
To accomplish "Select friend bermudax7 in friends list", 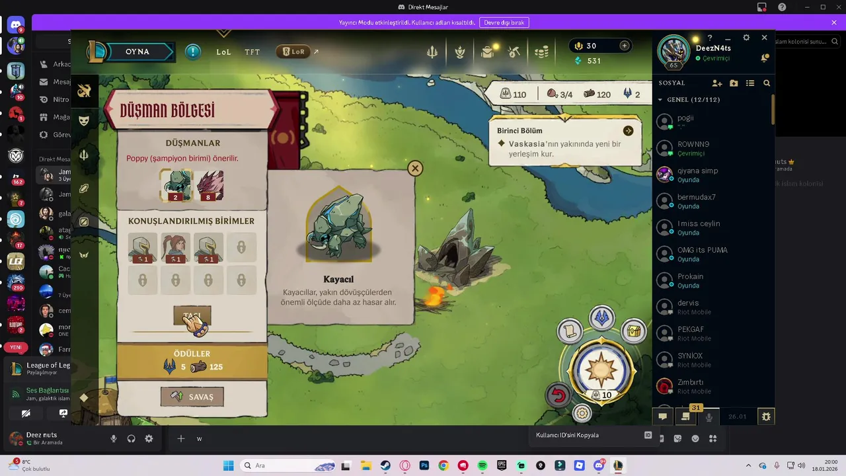I will tap(712, 201).
